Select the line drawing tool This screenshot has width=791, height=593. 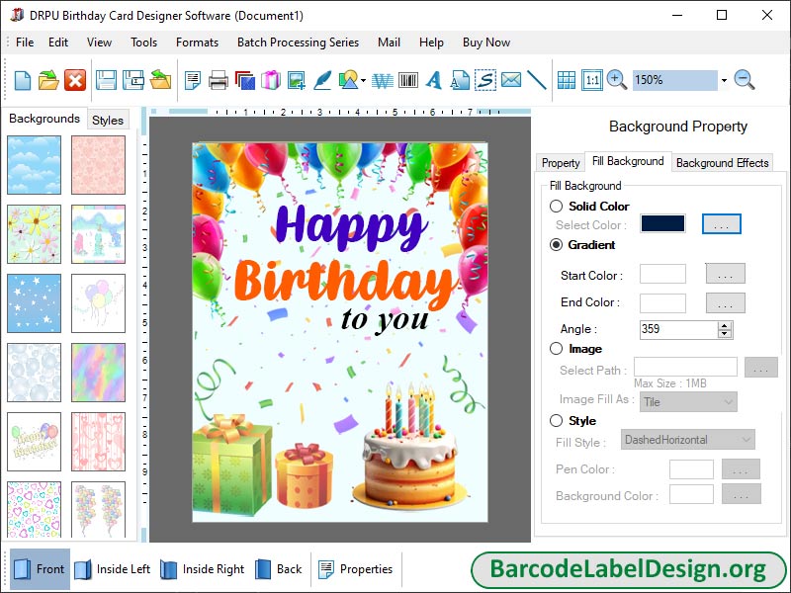537,80
